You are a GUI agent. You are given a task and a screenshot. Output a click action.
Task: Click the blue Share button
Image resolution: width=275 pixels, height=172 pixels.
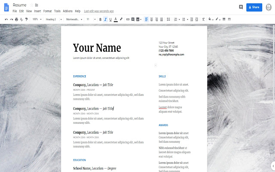pos(254,7)
